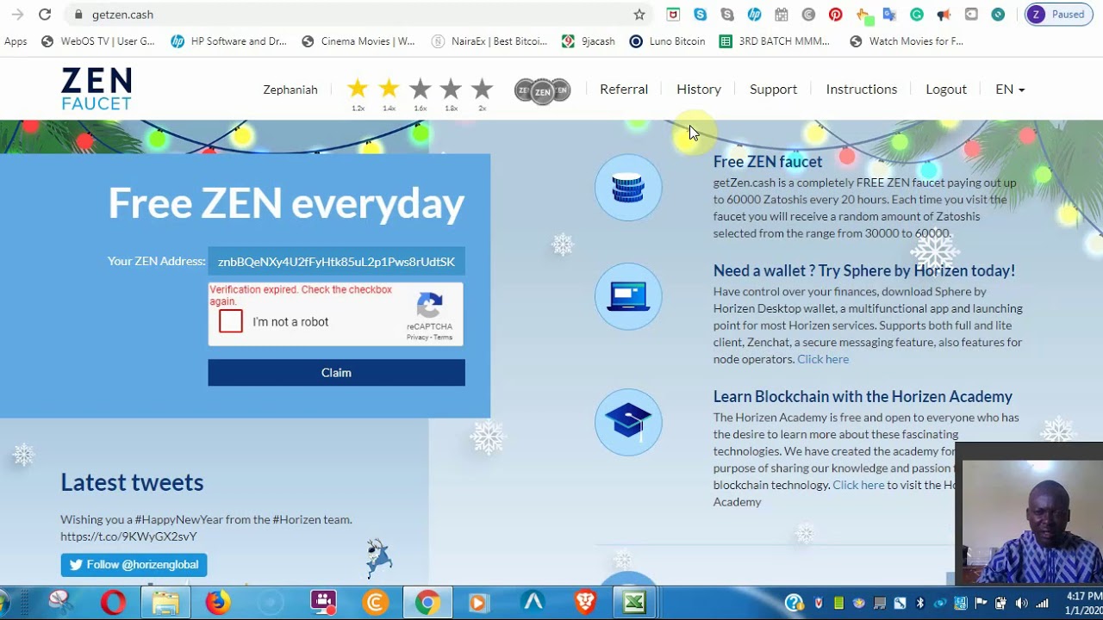The height and width of the screenshot is (620, 1103).
Task: Open the Pinterest extension
Action: [x=835, y=15]
